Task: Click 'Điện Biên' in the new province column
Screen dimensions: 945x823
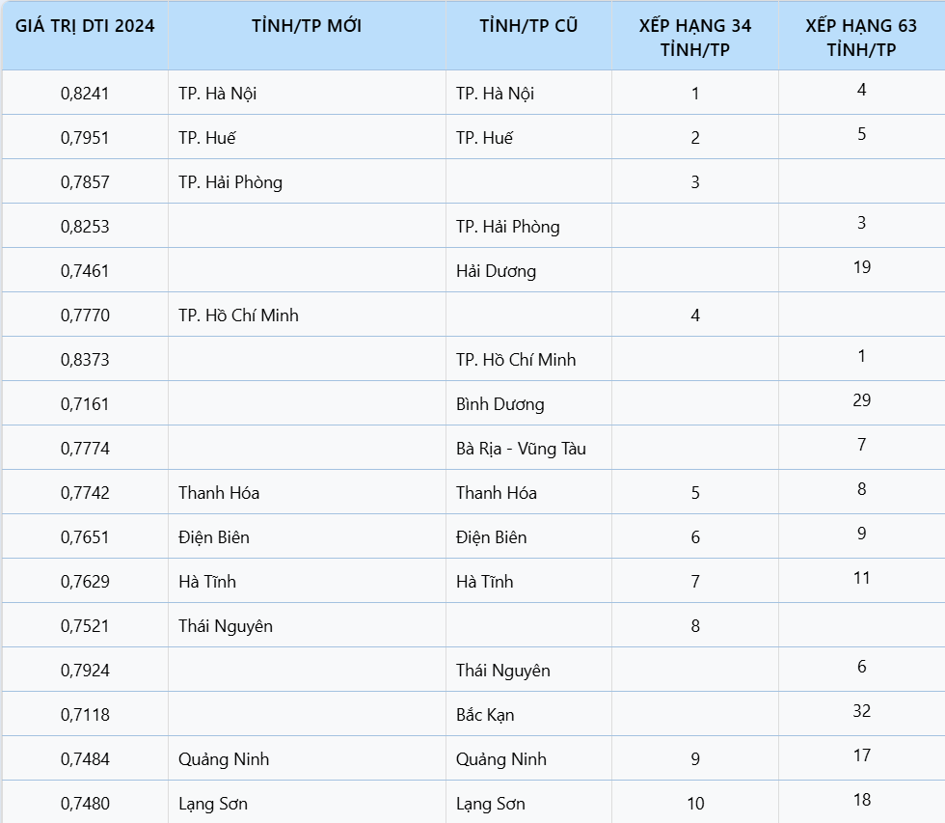Action: (x=214, y=537)
